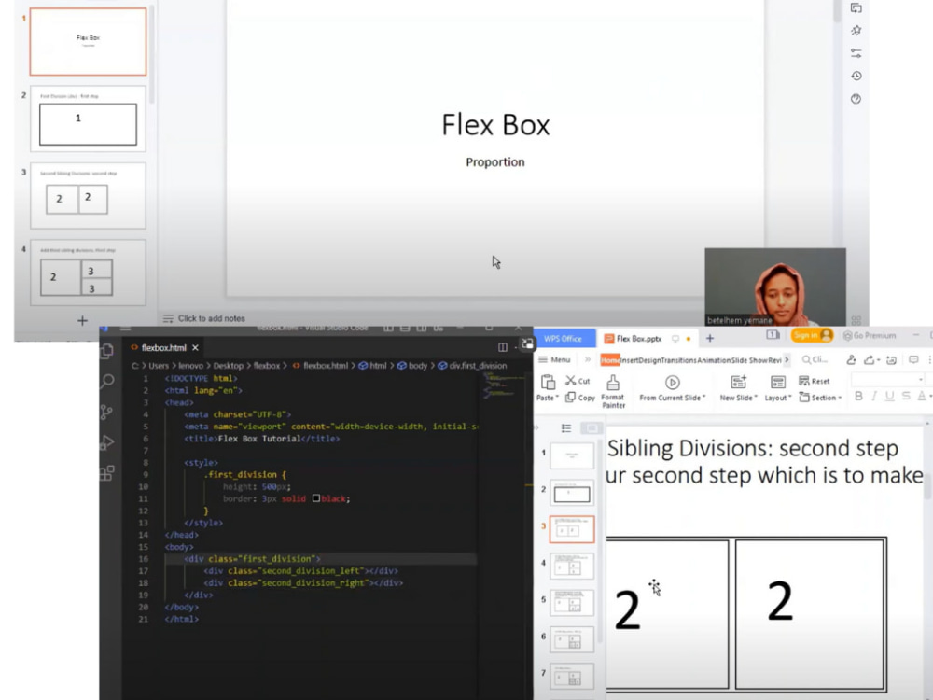Click the Paste clipboard icon

click(x=548, y=382)
